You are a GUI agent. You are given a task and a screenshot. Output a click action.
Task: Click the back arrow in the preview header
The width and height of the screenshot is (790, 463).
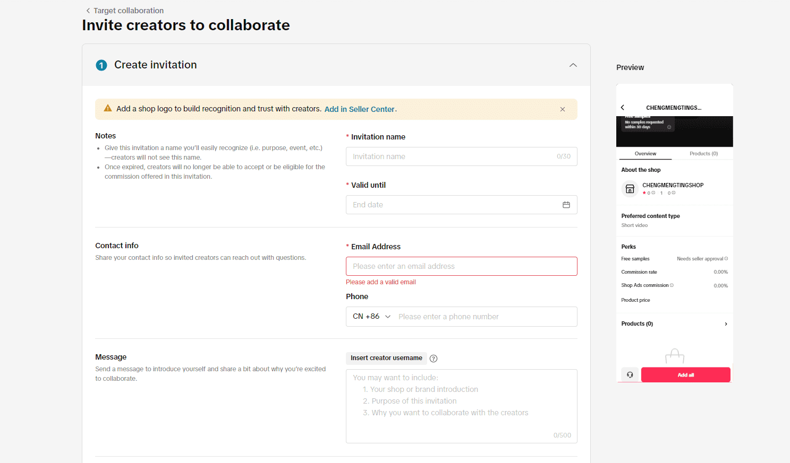[x=623, y=108]
